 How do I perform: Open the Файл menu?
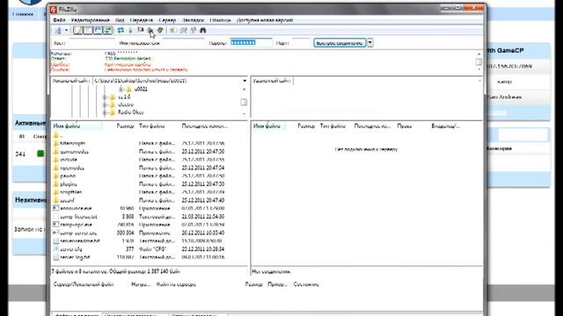click(59, 20)
